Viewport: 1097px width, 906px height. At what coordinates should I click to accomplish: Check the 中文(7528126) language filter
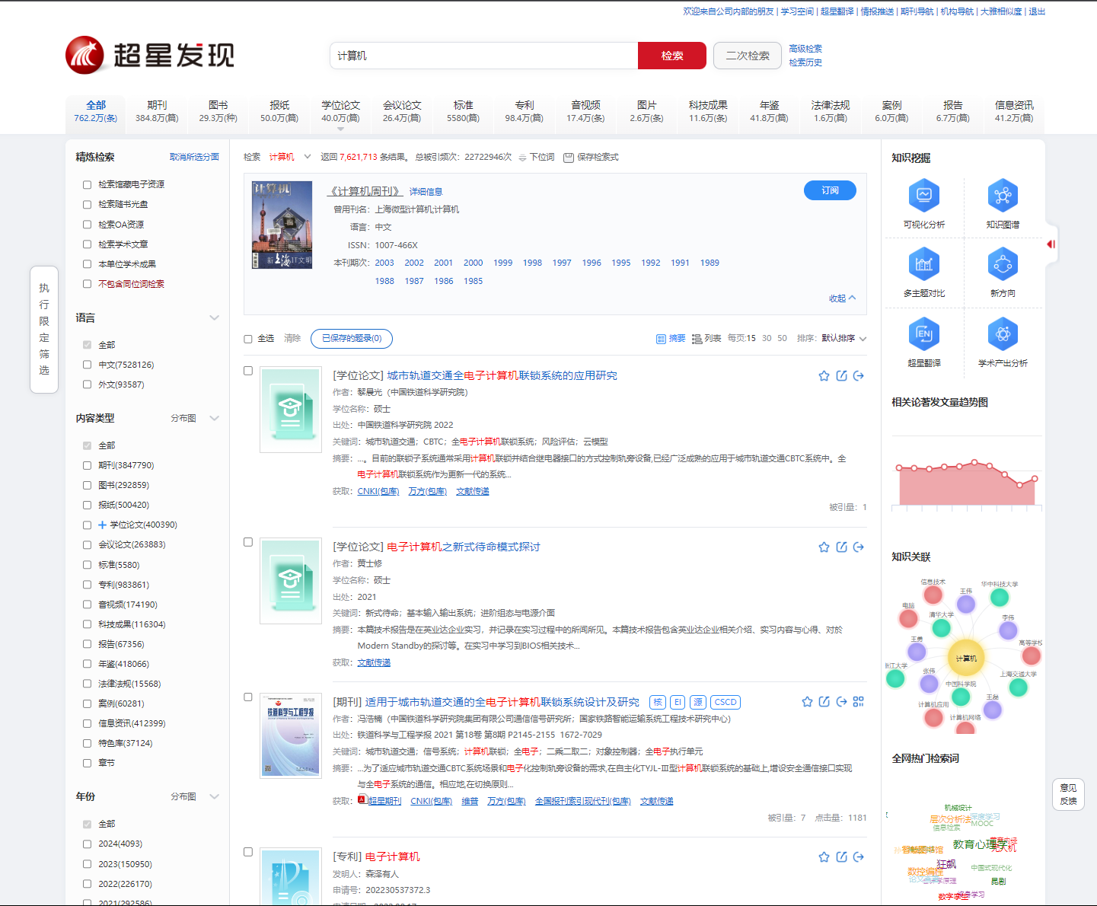(x=87, y=365)
